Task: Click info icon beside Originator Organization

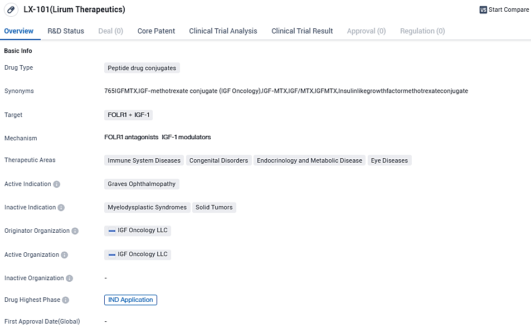Action: tap(75, 231)
